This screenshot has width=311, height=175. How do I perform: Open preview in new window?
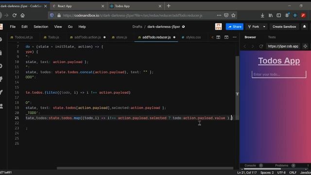pyautogui.click(x=305, y=46)
